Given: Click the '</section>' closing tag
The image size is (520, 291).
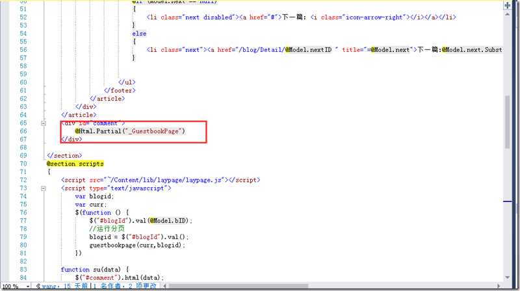Looking at the screenshot, I should [64, 155].
